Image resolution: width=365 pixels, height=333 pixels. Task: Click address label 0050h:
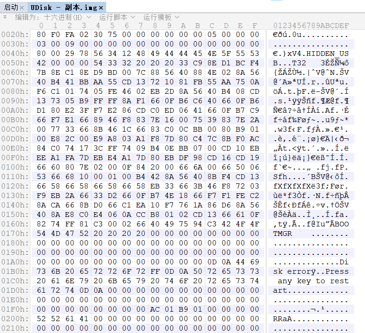[15, 63]
